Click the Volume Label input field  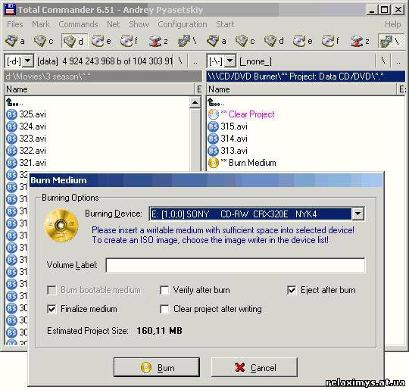point(236,265)
